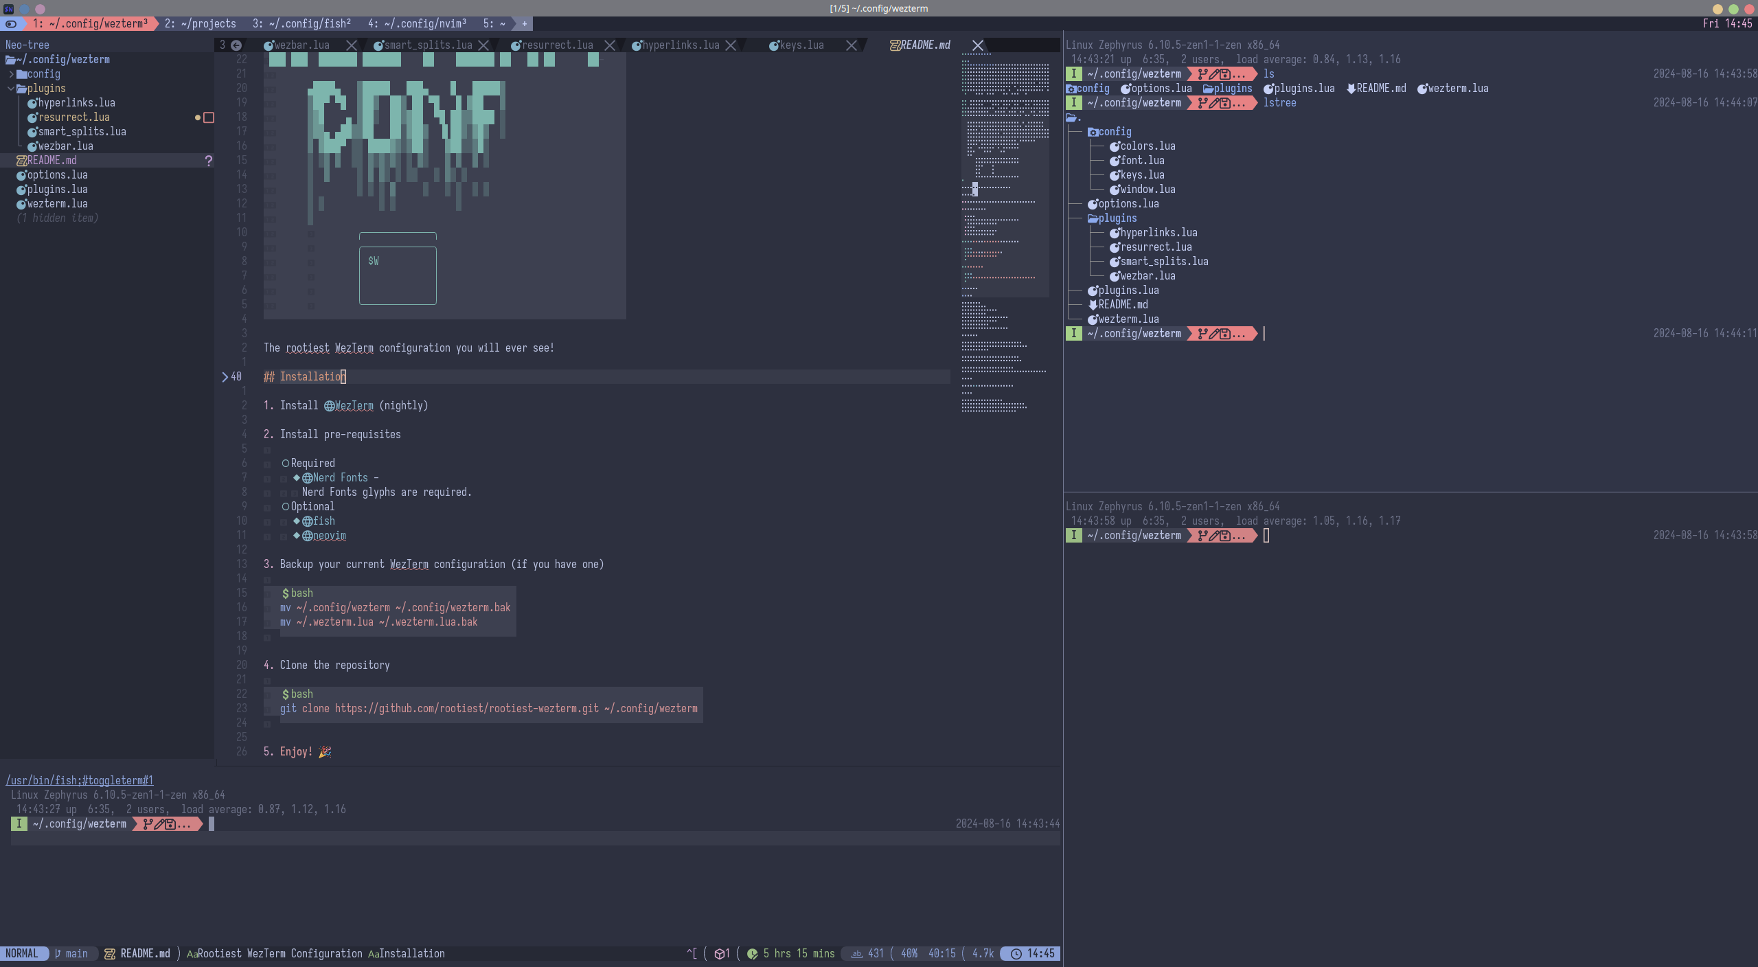
Task: Click the /usr/bin/fish;#toggleterm#1 terminal title
Action: pyautogui.click(x=80, y=781)
